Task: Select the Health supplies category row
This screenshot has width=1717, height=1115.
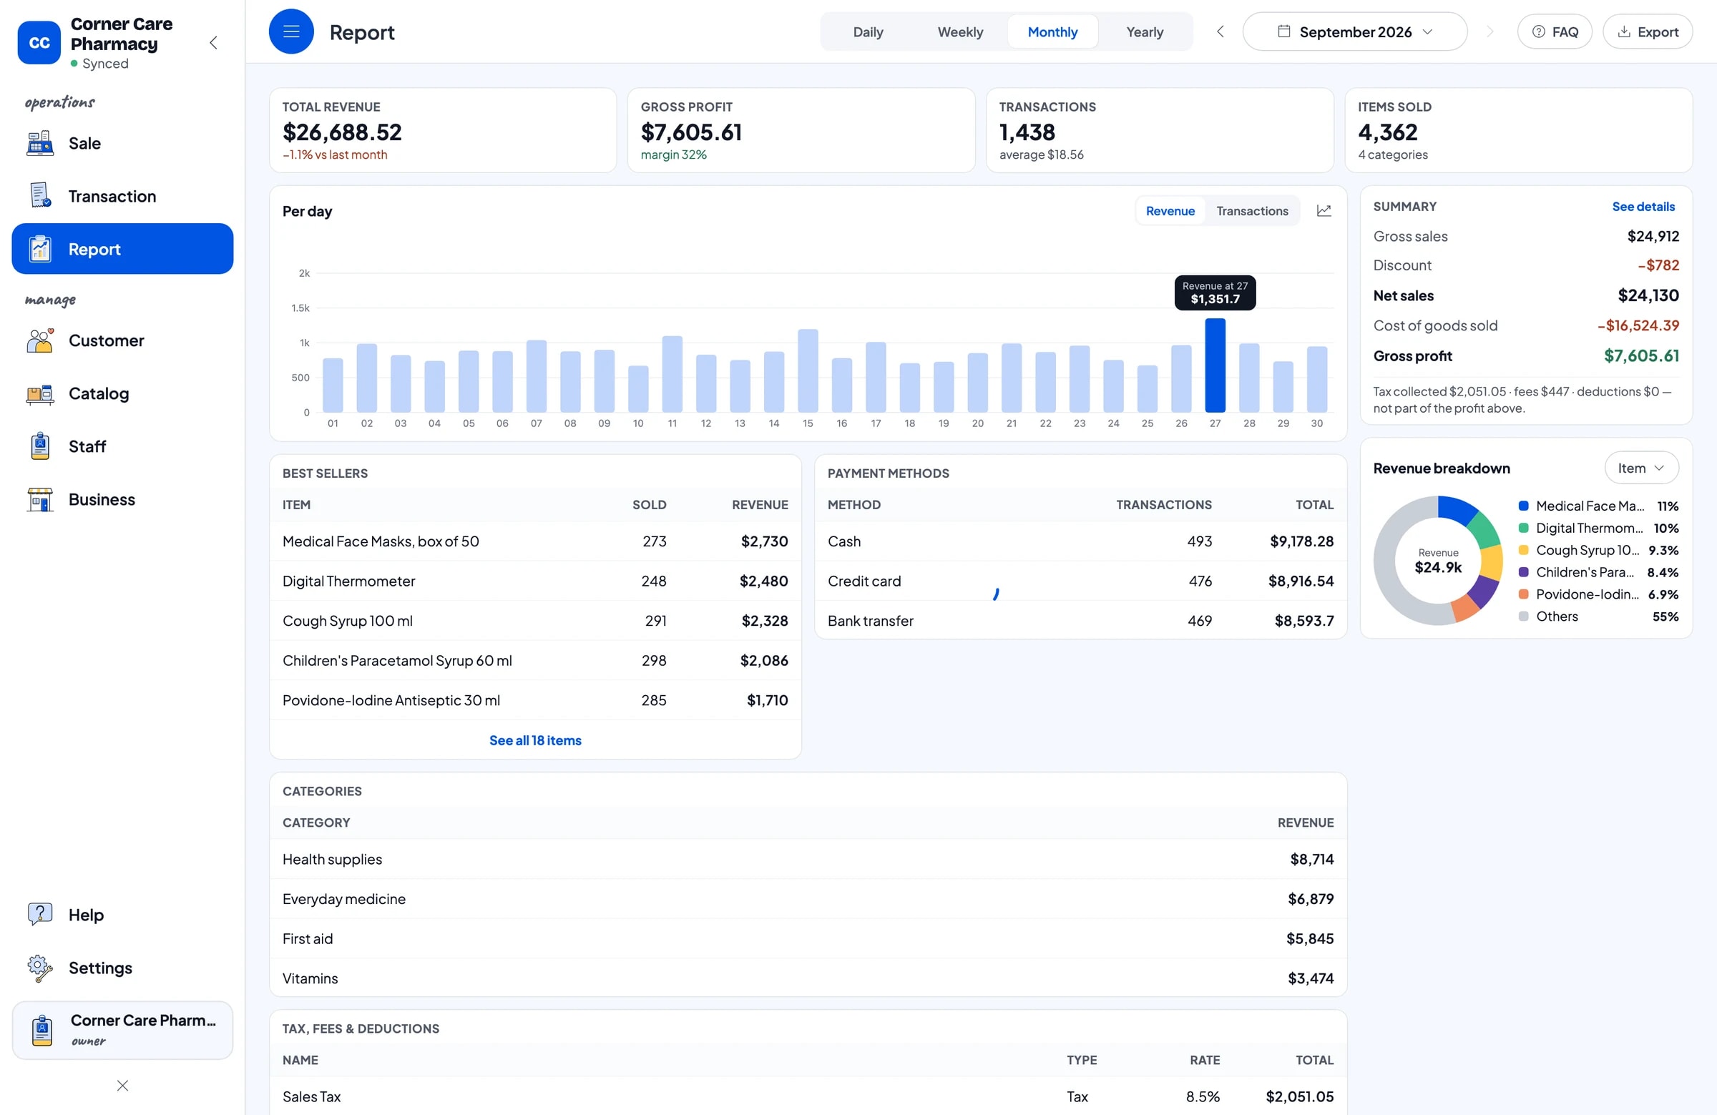Action: [x=808, y=859]
